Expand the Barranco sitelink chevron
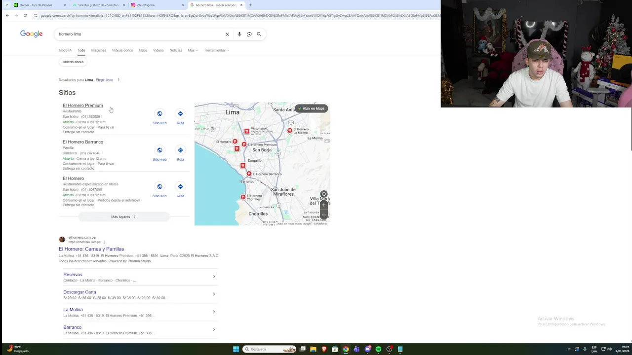 (214, 329)
